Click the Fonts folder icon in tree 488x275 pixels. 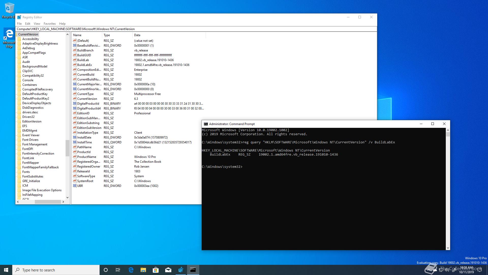coord(19,172)
